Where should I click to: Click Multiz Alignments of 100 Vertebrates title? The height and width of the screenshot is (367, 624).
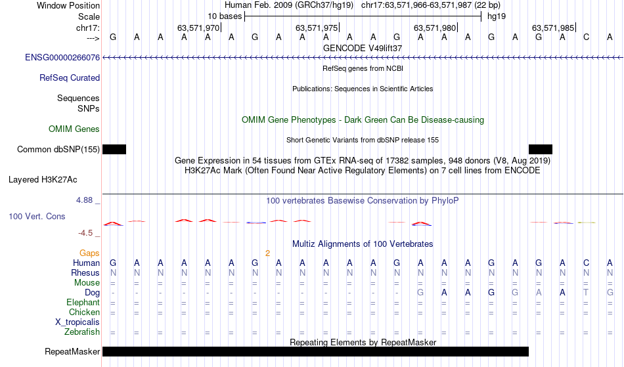(363, 244)
